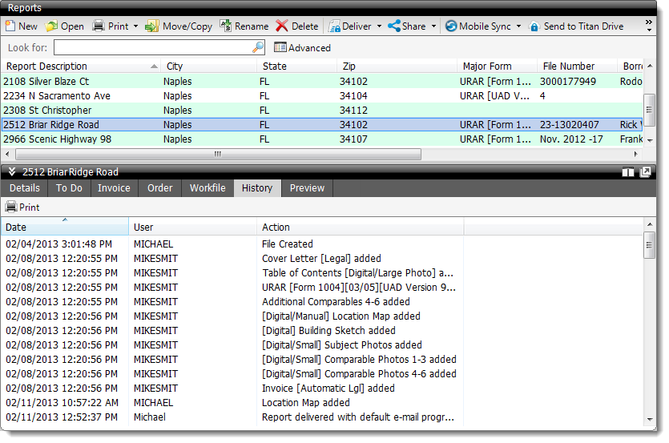This screenshot has width=669, height=443.
Task: Toggle the split pane layout icon
Action: [628, 172]
